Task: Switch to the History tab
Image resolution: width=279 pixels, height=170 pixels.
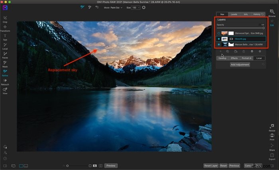Action: (258, 14)
